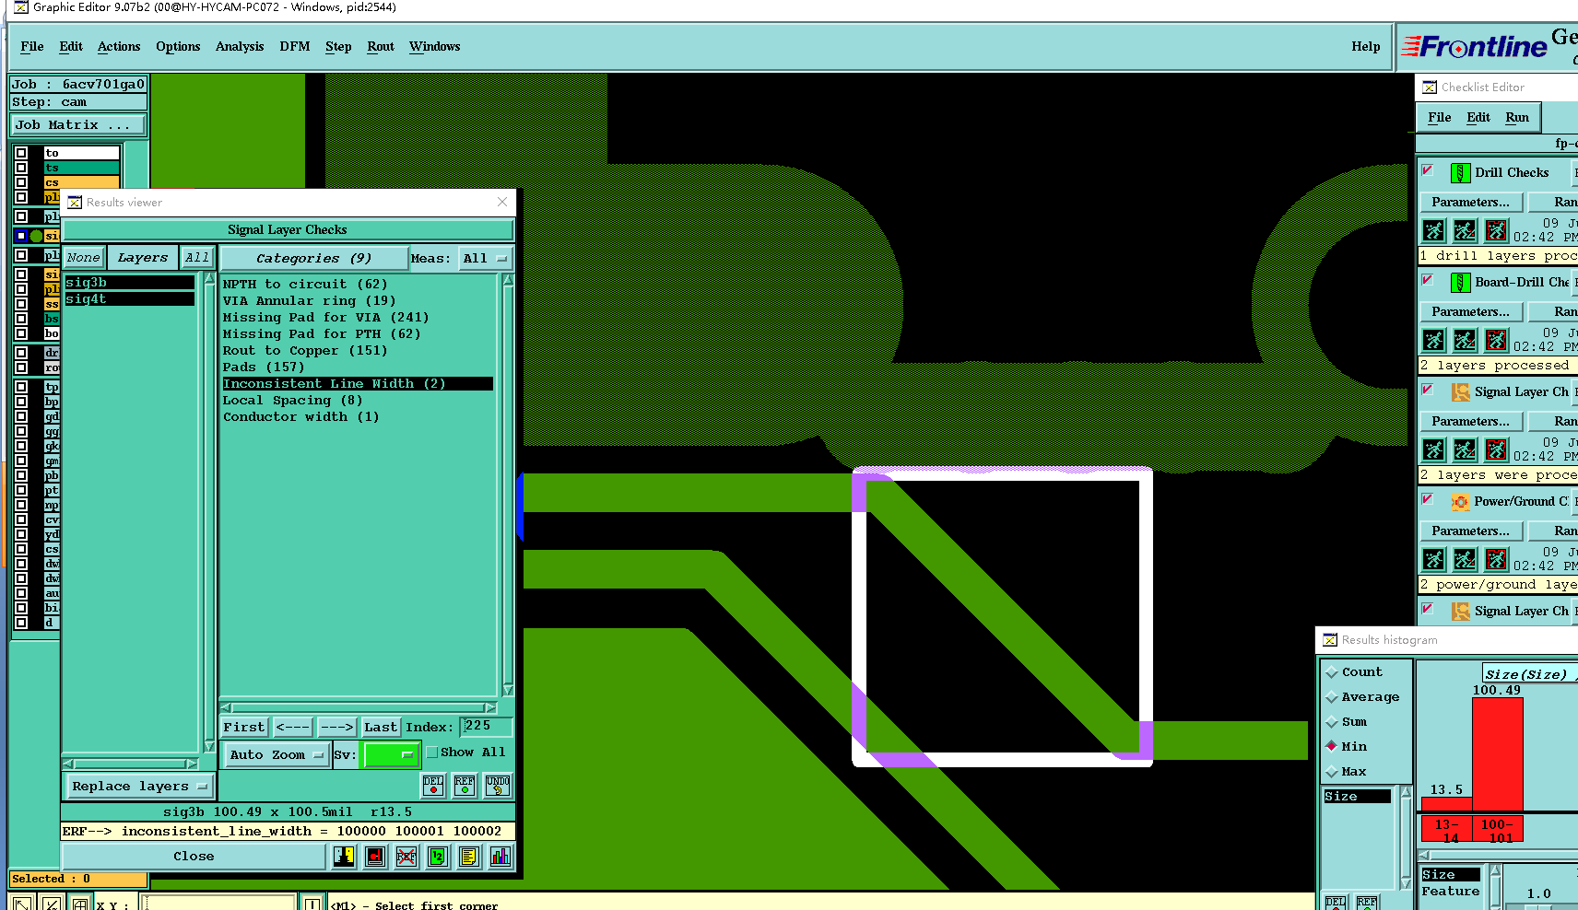Open the Help menu

1366,46
